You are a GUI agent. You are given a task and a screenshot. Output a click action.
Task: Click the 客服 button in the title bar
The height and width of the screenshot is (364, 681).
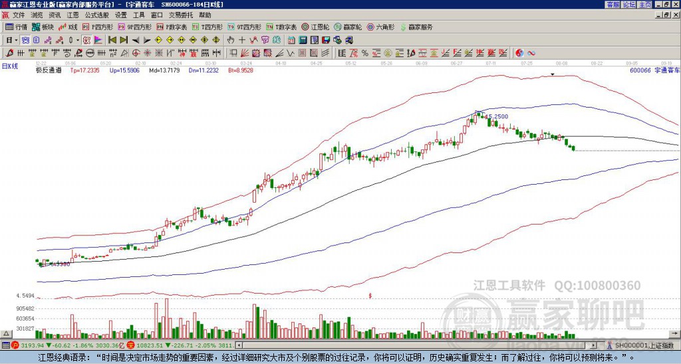613,5
